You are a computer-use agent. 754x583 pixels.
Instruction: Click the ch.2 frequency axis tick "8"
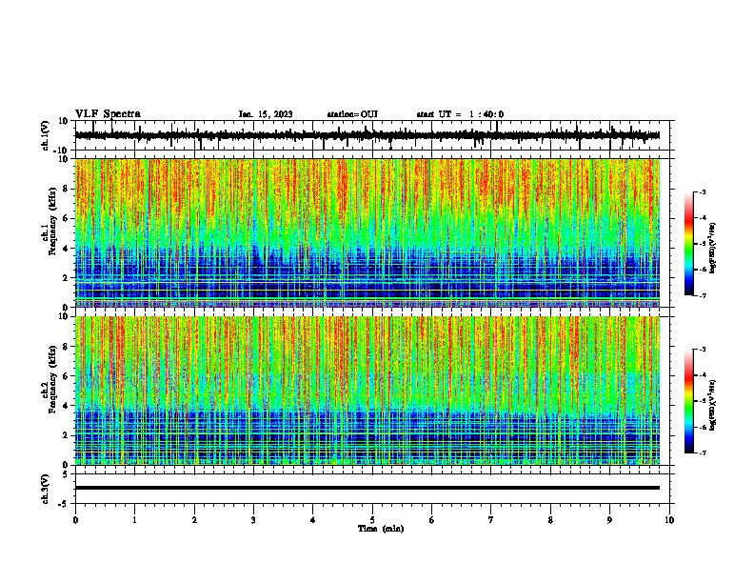point(67,347)
